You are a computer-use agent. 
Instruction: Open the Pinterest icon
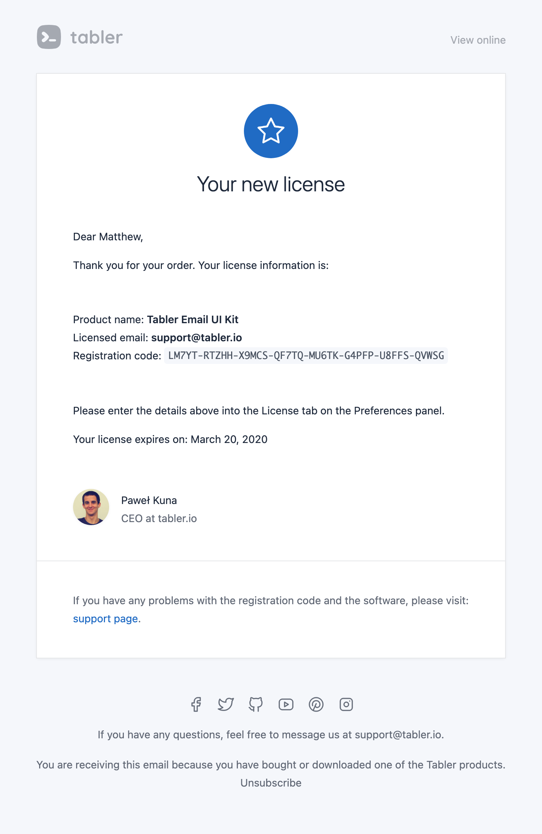coord(316,704)
